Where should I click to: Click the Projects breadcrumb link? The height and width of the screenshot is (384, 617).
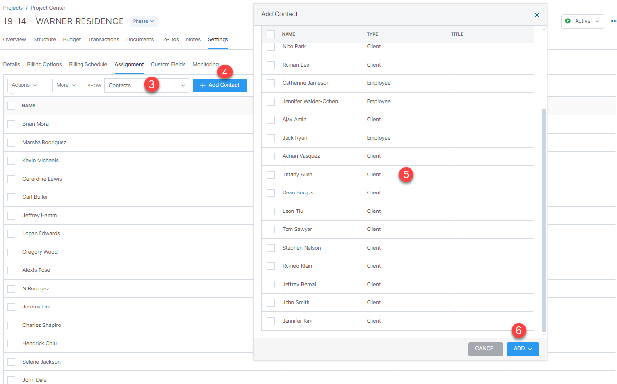(13, 7)
